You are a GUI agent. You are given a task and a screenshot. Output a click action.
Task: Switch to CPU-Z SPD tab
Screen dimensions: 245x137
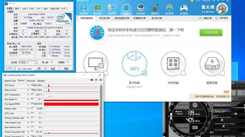pyautogui.click(x=38, y=9)
